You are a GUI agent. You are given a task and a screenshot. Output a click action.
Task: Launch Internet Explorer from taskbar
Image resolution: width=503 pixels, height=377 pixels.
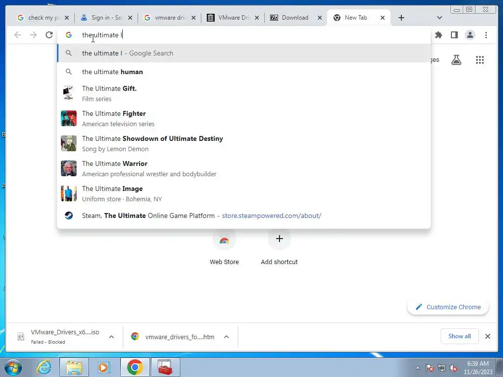(x=44, y=367)
